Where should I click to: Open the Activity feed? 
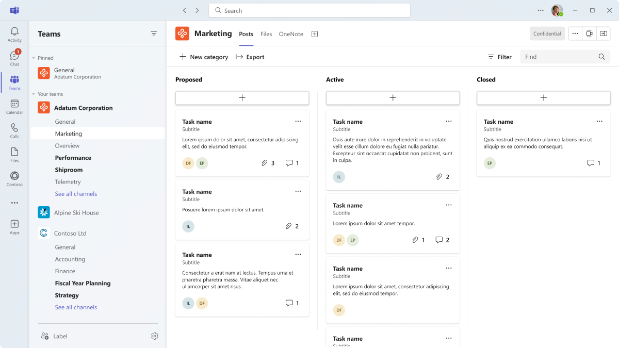[x=14, y=35]
